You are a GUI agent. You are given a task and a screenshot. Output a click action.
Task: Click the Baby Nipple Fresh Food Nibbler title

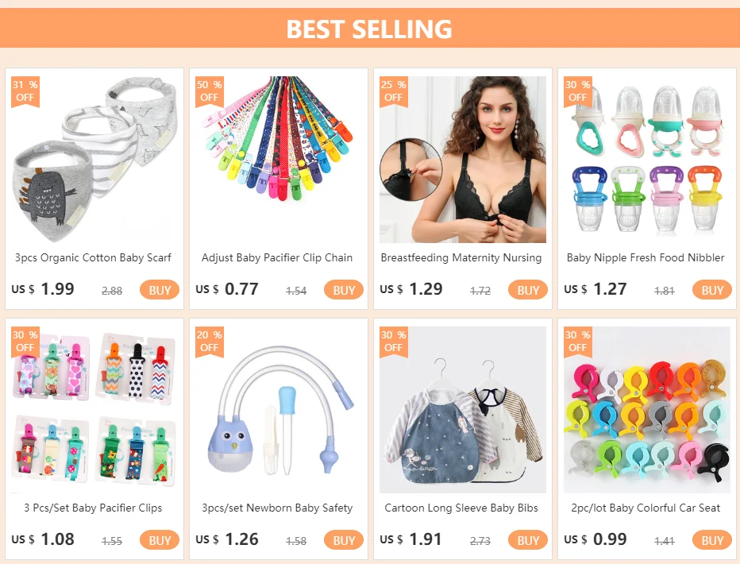(x=646, y=257)
